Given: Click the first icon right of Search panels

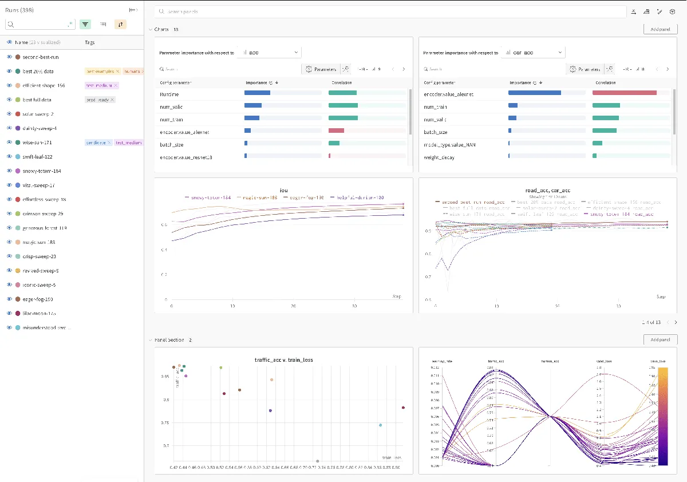Looking at the screenshot, I should tap(634, 11).
